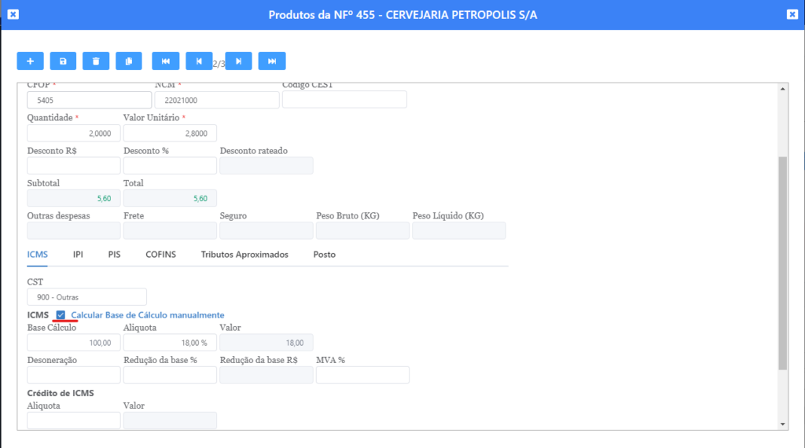The width and height of the screenshot is (805, 448).
Task: Click the MVA % input field
Action: click(x=362, y=375)
